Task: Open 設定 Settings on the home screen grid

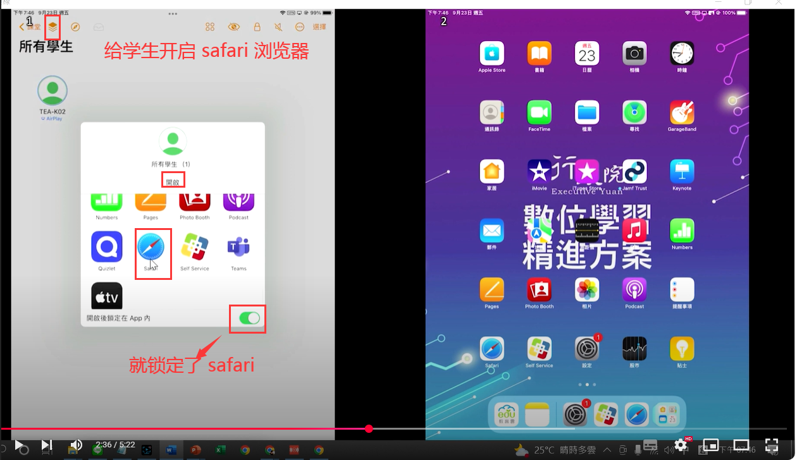Action: (x=587, y=349)
